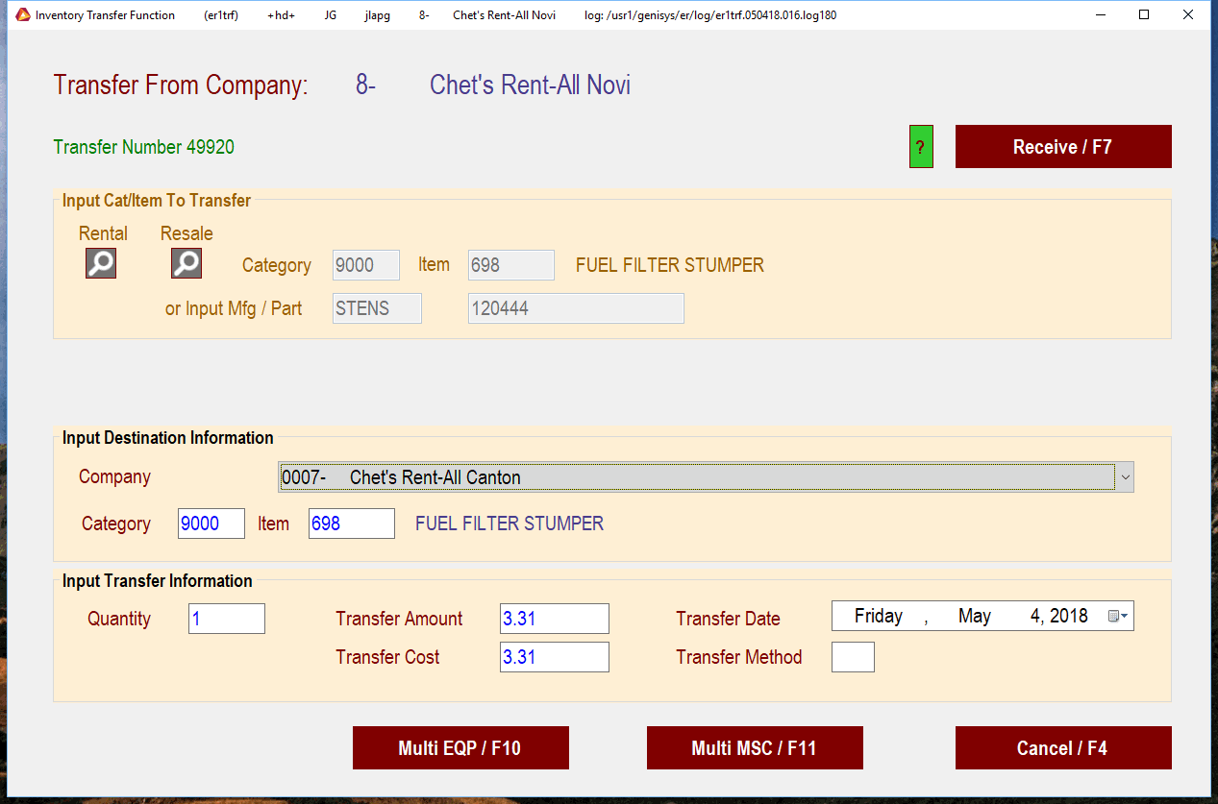Click the disabled source Category field 9000
Viewport: 1218px width, 804px height.
click(x=366, y=265)
